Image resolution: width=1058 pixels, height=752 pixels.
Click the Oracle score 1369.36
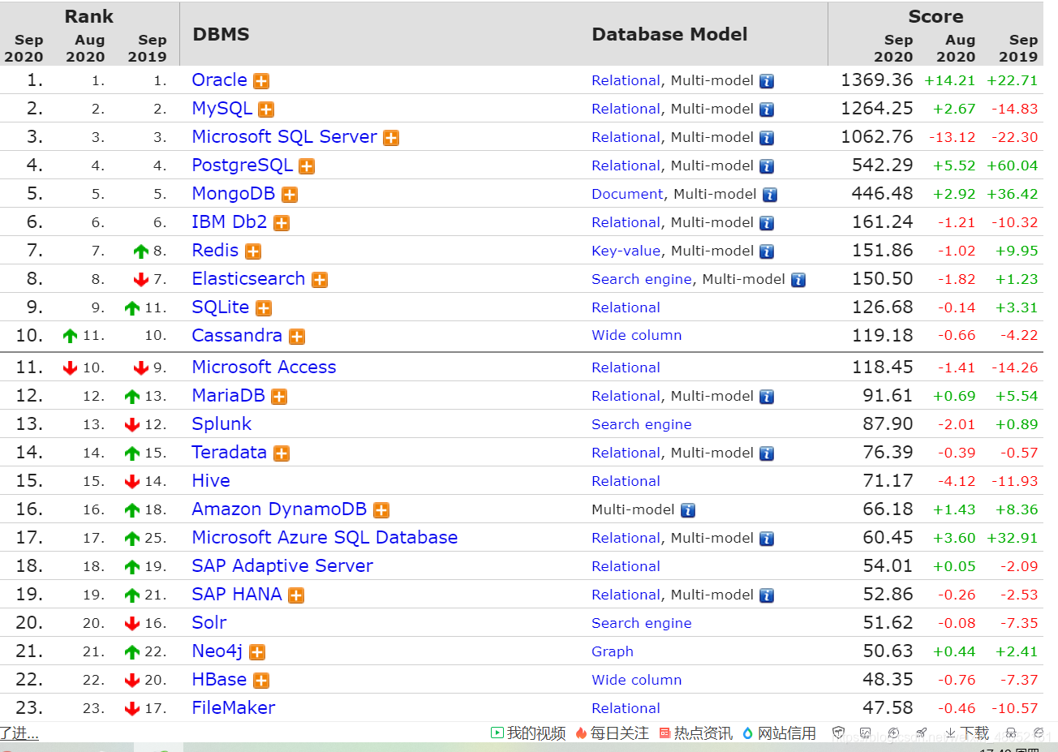pyautogui.click(x=877, y=80)
